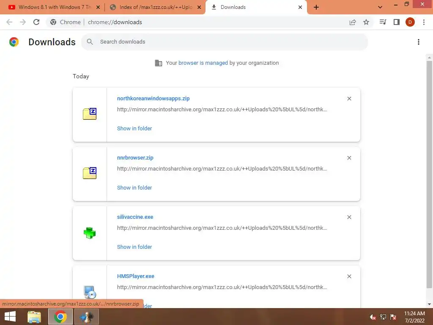Open File Explorer from taskbar

tap(34, 317)
